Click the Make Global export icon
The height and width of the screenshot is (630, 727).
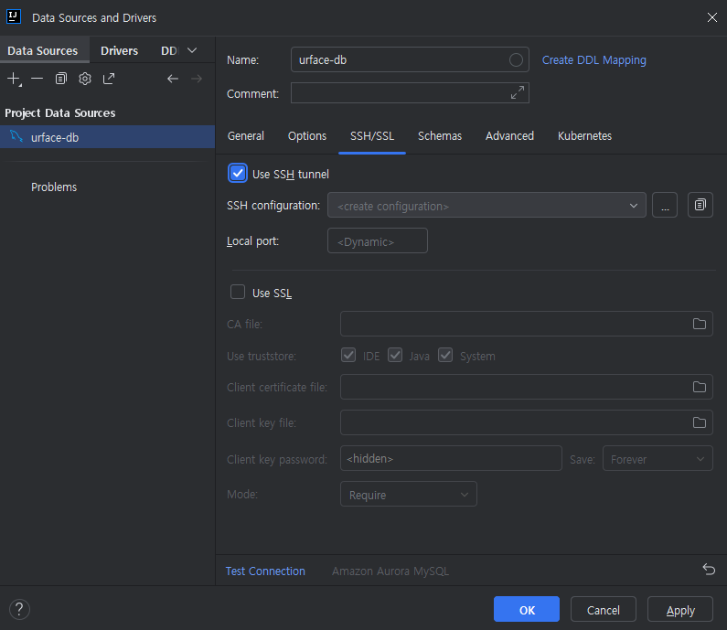click(x=109, y=79)
